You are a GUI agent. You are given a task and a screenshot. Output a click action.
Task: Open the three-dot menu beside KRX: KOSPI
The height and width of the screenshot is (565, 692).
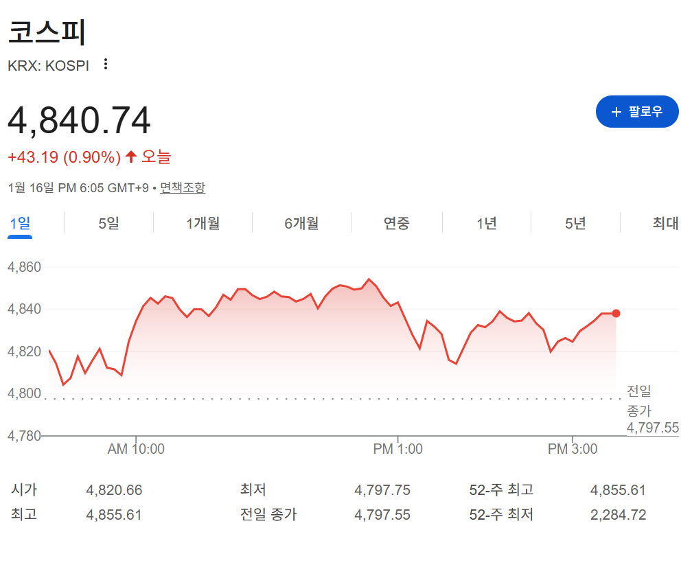pyautogui.click(x=105, y=65)
